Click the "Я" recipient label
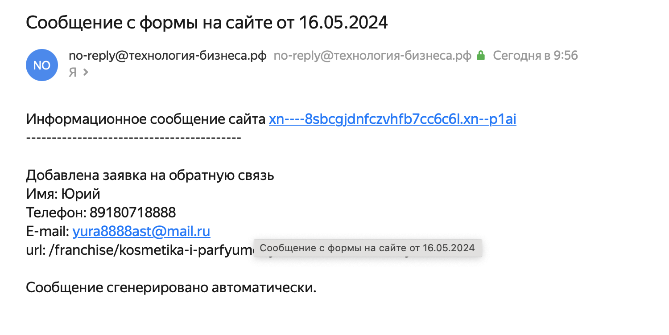Screen dimensions: 669x335 pyautogui.click(x=73, y=72)
